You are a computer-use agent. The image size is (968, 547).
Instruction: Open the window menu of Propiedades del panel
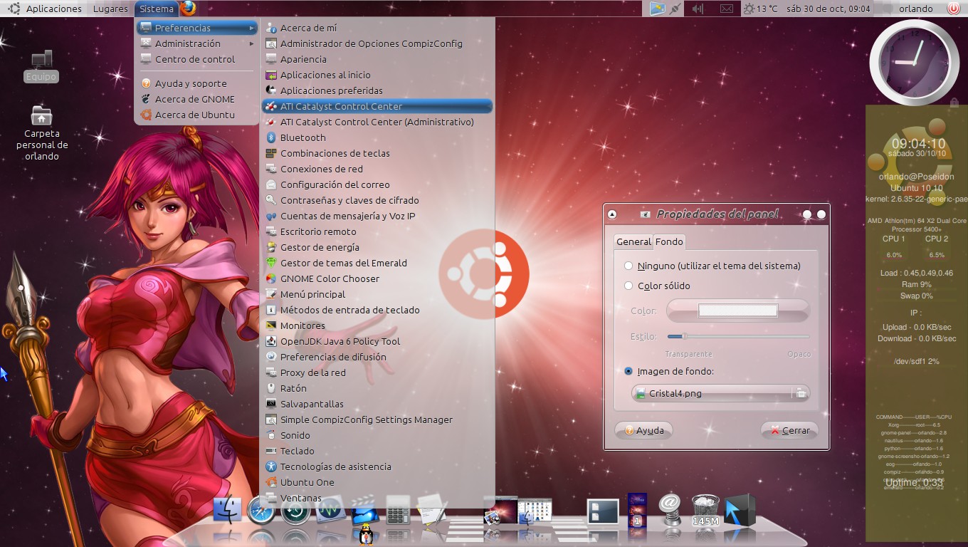coord(612,214)
